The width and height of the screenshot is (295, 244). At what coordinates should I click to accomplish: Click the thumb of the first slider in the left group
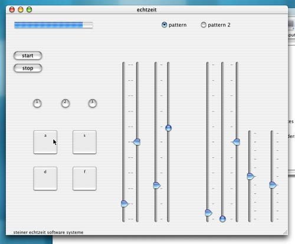[124, 204]
